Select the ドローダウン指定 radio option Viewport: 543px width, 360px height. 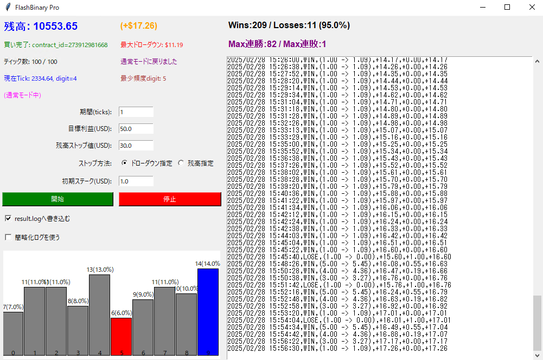tap(125, 163)
